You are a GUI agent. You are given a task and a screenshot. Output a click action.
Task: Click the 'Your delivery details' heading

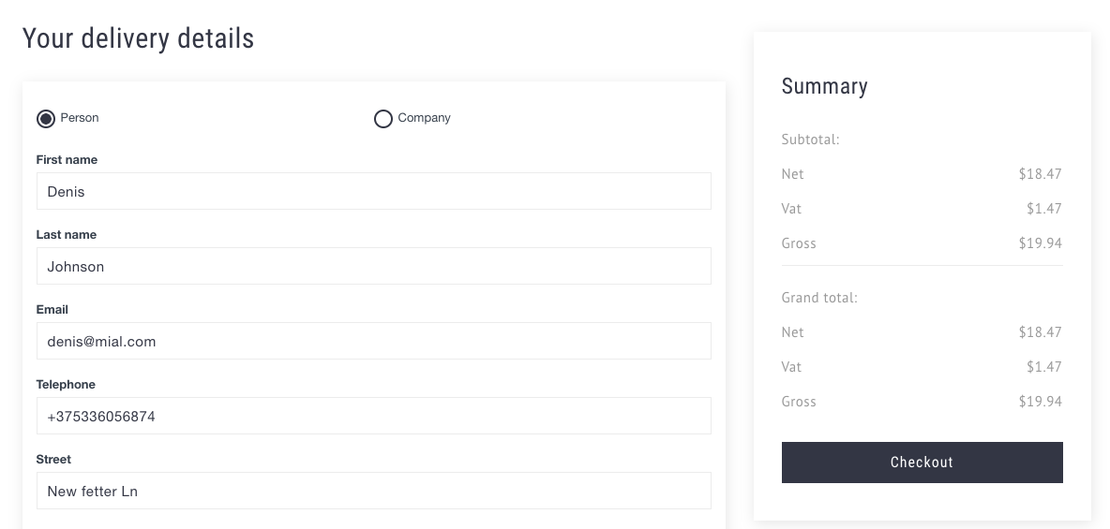[138, 38]
